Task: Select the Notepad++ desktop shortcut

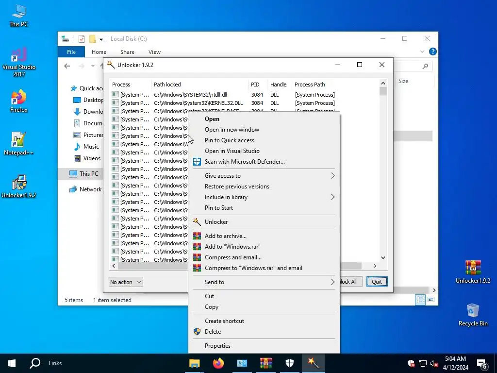Action: (19, 144)
